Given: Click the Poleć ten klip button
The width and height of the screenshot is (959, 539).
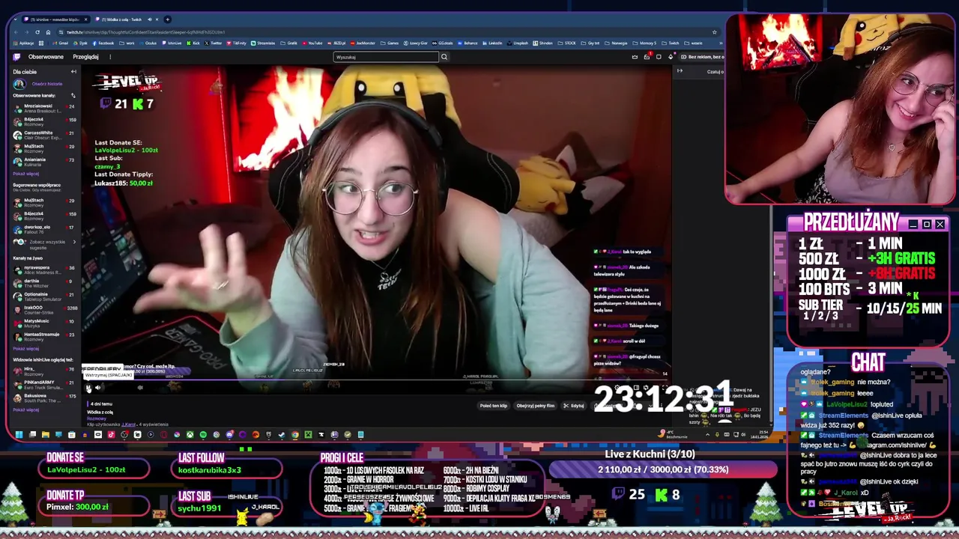Looking at the screenshot, I should (494, 406).
